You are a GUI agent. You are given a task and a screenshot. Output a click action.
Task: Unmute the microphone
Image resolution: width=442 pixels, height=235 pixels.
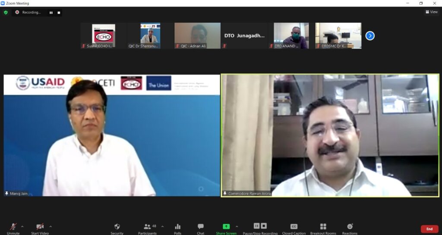tap(13, 227)
